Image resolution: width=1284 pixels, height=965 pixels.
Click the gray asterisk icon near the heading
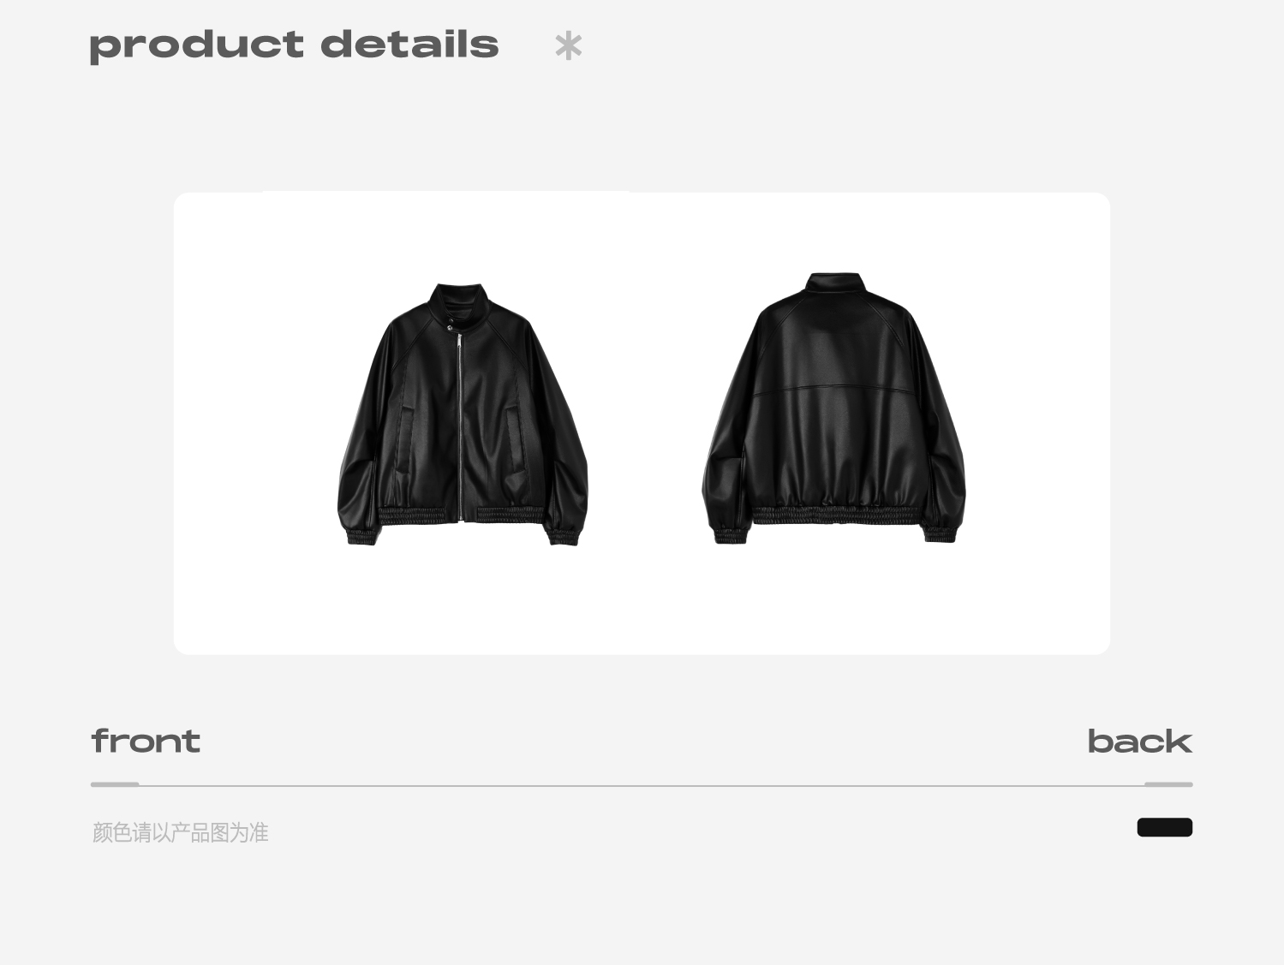pos(569,46)
